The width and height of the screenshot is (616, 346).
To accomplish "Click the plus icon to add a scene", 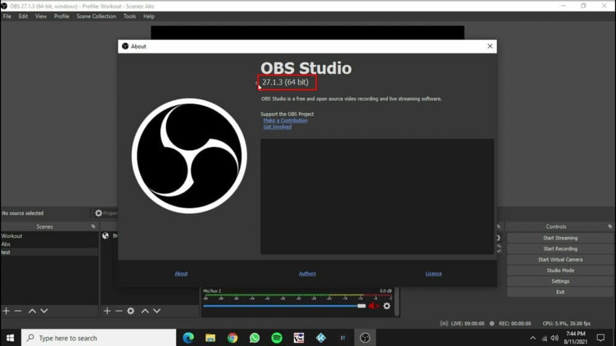I will point(7,311).
